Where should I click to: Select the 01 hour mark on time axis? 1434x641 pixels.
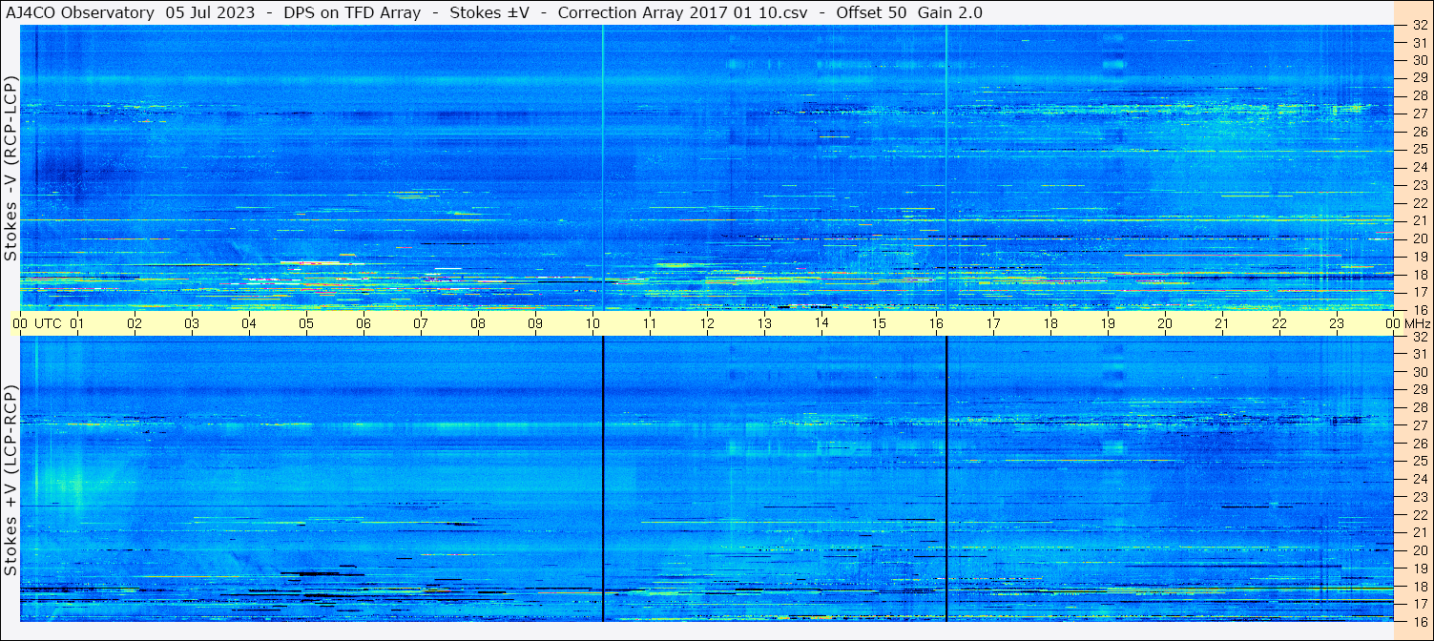[x=77, y=323]
